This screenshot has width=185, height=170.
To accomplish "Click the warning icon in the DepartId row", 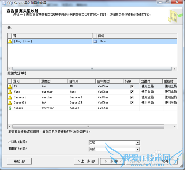I will 10,103.
